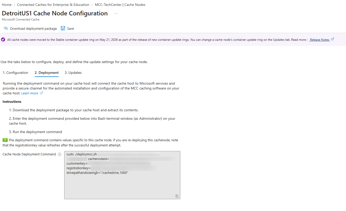346x211 pixels.
Task: Open the ellipsis more options next to title
Action: [116, 13]
